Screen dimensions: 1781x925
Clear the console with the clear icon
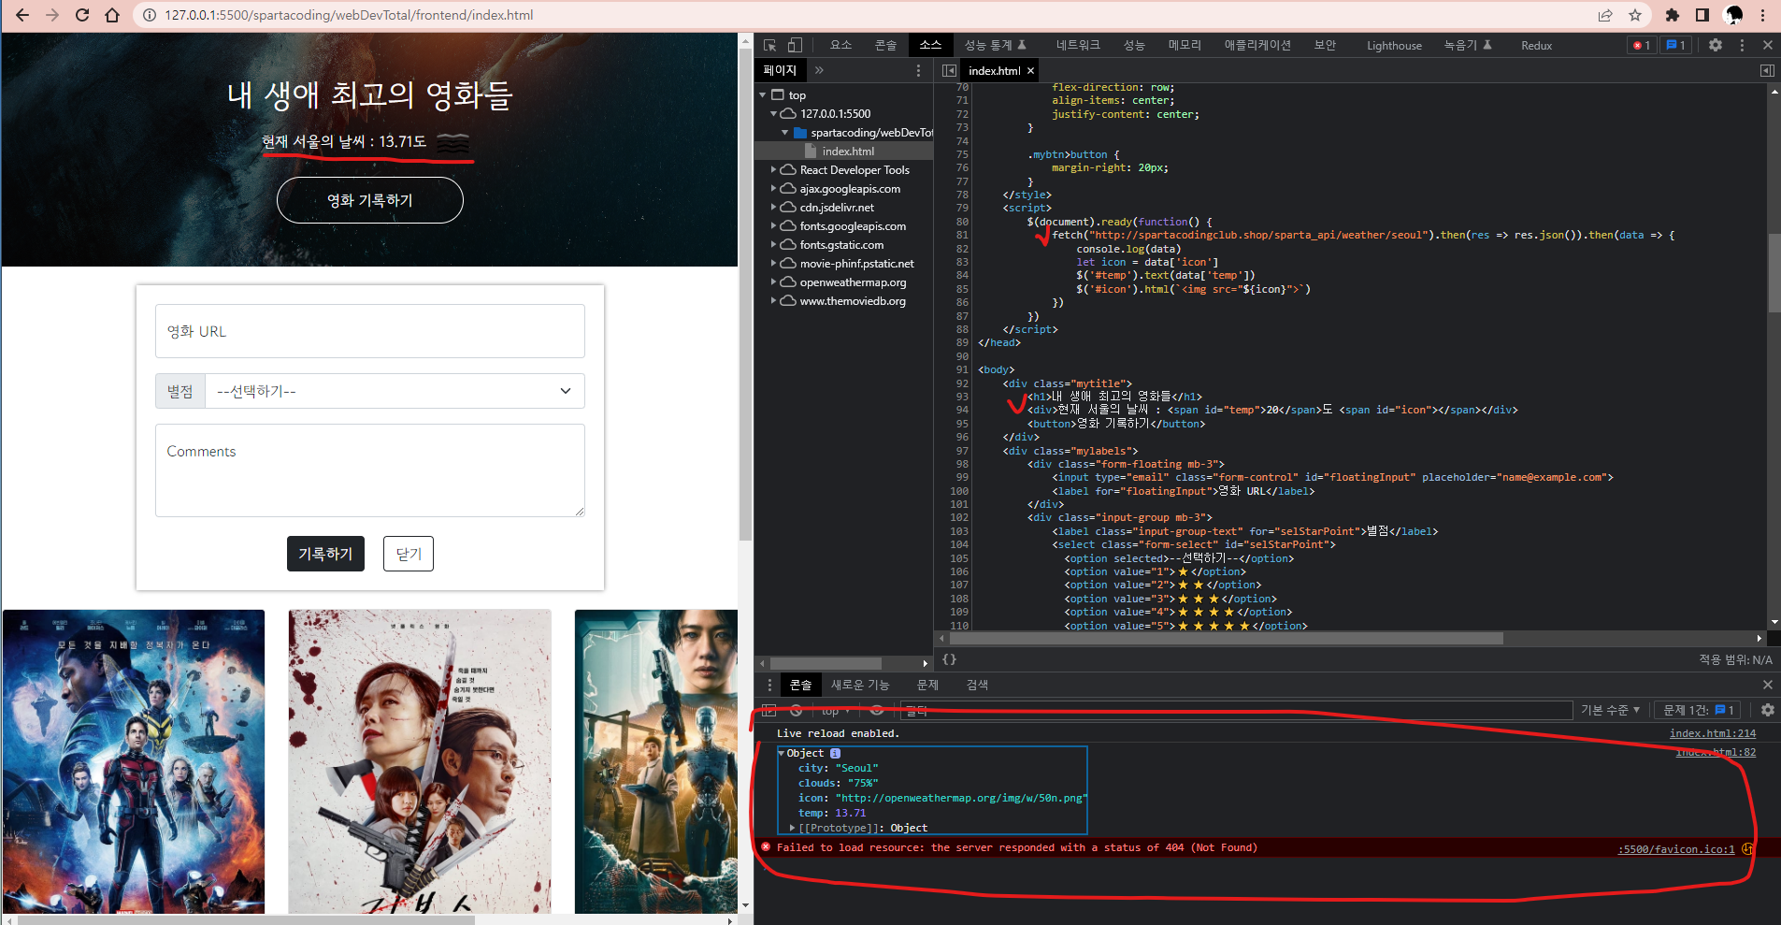coord(796,711)
